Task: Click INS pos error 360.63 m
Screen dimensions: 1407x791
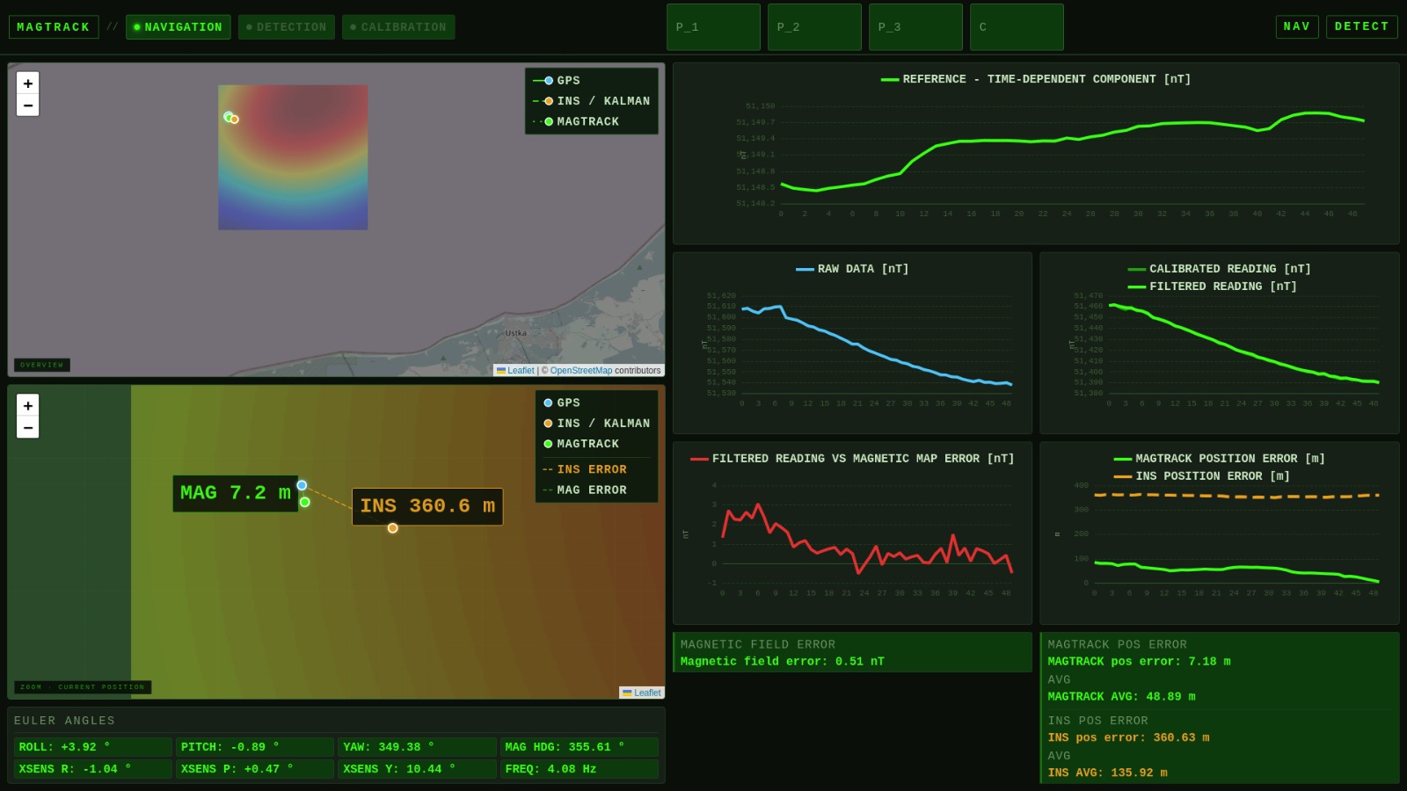Action: [x=1128, y=738]
